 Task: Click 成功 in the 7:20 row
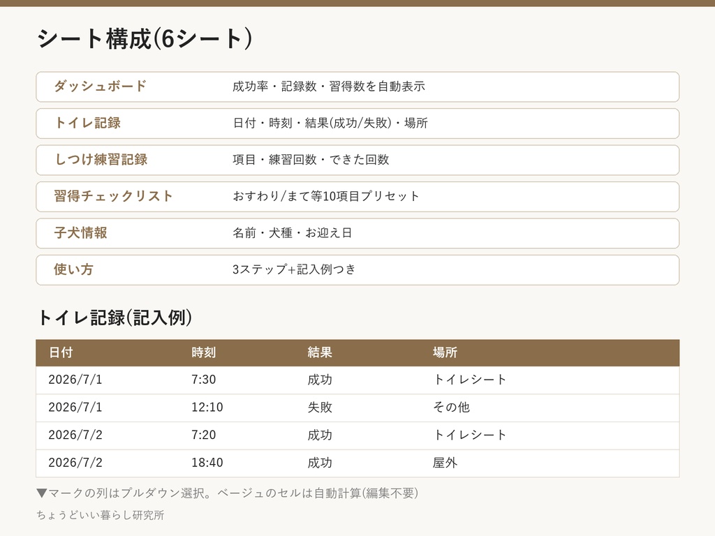point(320,435)
